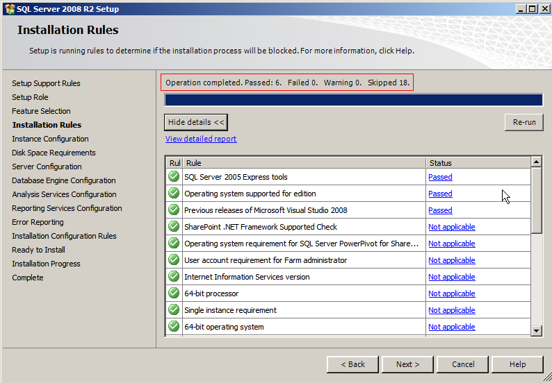
Task: Click green check icon for Operating system supported for edition
Action: (174, 193)
